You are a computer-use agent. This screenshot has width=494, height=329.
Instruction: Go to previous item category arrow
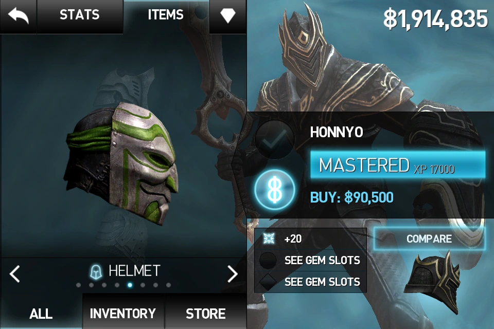tap(14, 273)
